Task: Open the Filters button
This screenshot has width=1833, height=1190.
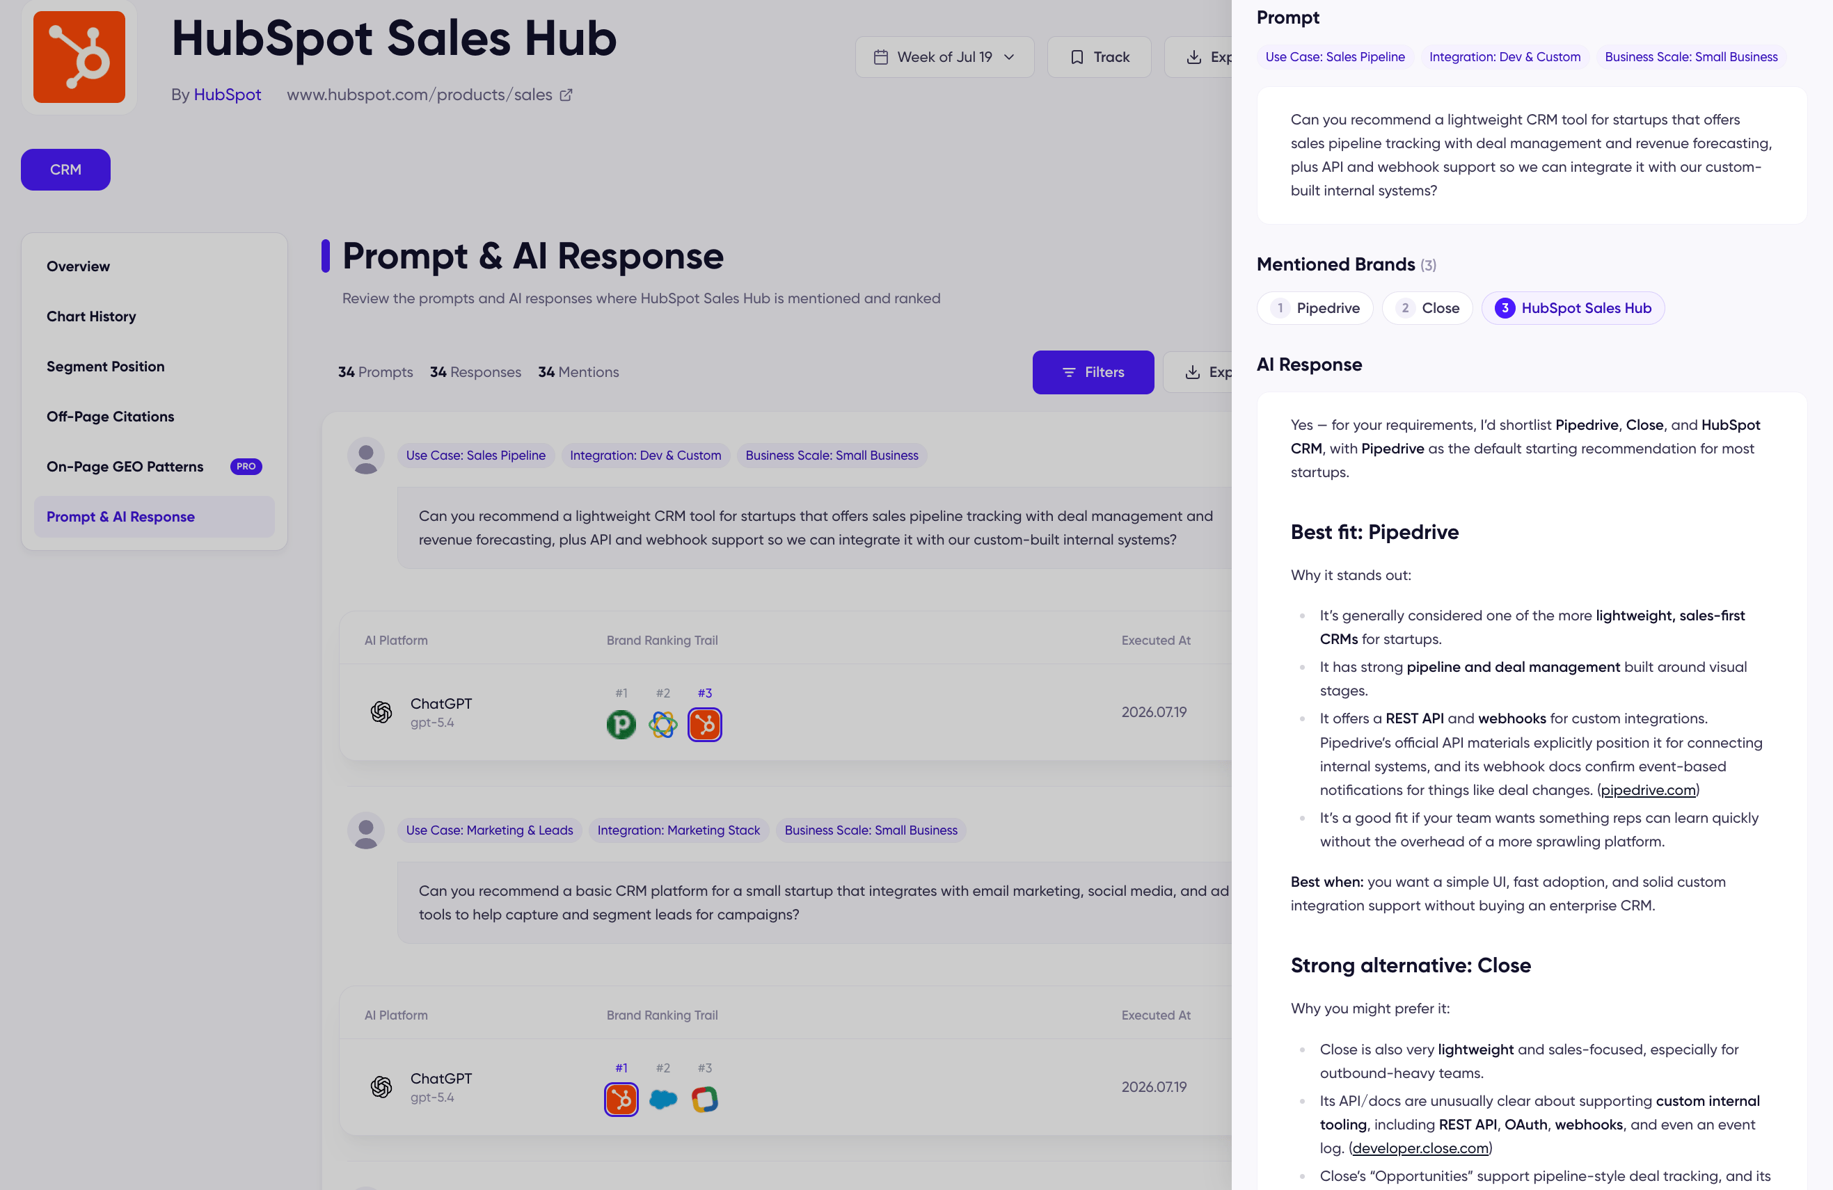Action: (1093, 372)
